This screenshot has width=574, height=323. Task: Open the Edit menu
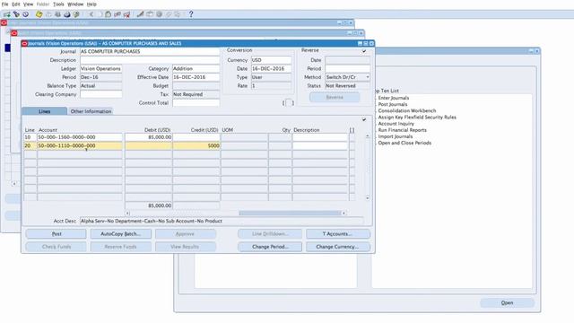click(x=16, y=4)
